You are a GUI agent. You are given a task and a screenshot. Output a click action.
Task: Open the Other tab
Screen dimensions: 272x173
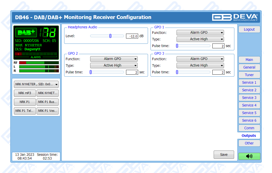pyautogui.click(x=249, y=143)
